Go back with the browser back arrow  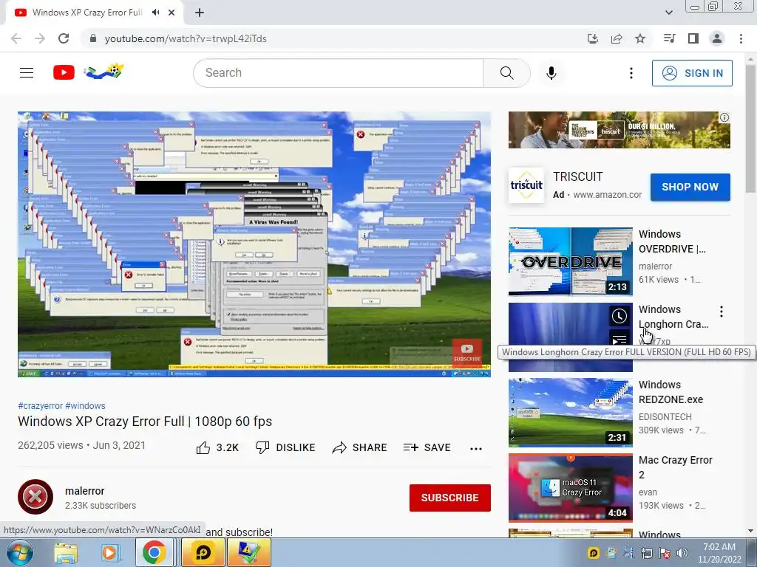16,38
